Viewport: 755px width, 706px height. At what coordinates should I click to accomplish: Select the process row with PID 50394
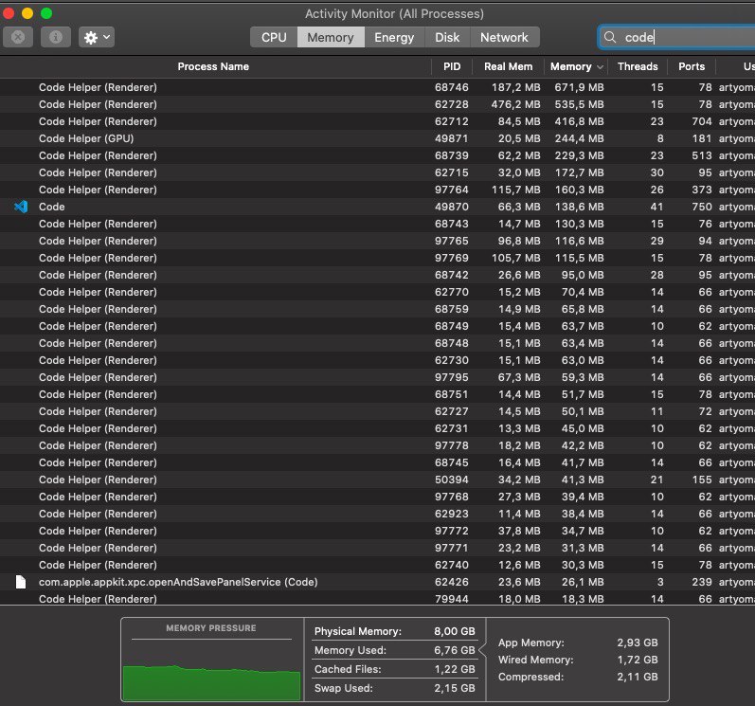point(377,480)
